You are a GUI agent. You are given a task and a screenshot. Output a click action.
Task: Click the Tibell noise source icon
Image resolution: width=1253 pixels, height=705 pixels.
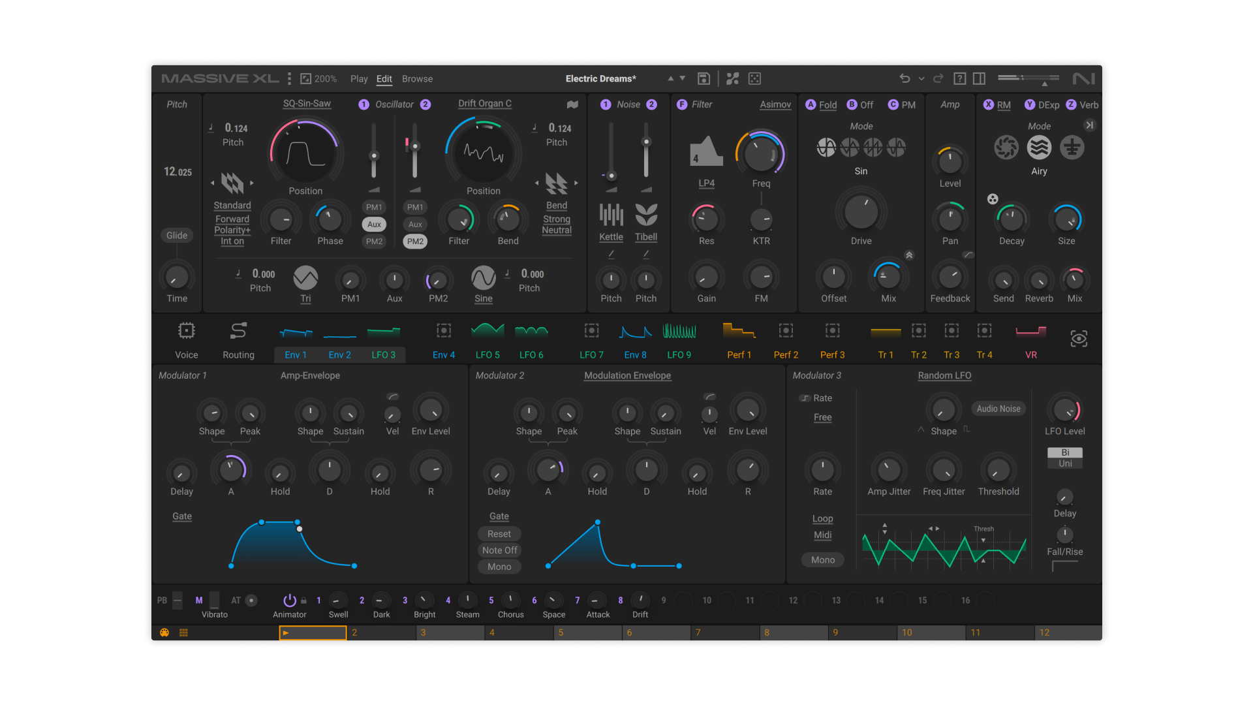(x=646, y=214)
